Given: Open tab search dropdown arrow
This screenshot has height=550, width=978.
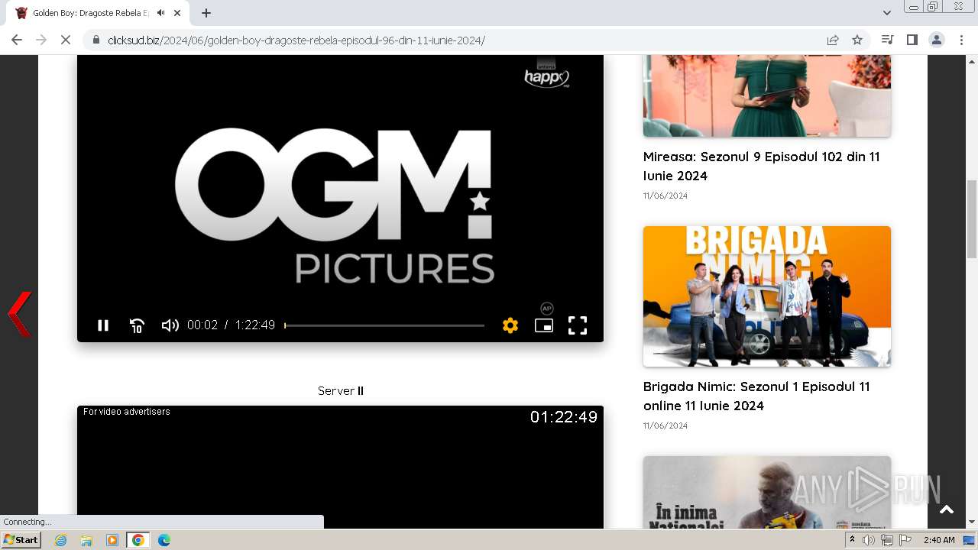Looking at the screenshot, I should pyautogui.click(x=887, y=13).
